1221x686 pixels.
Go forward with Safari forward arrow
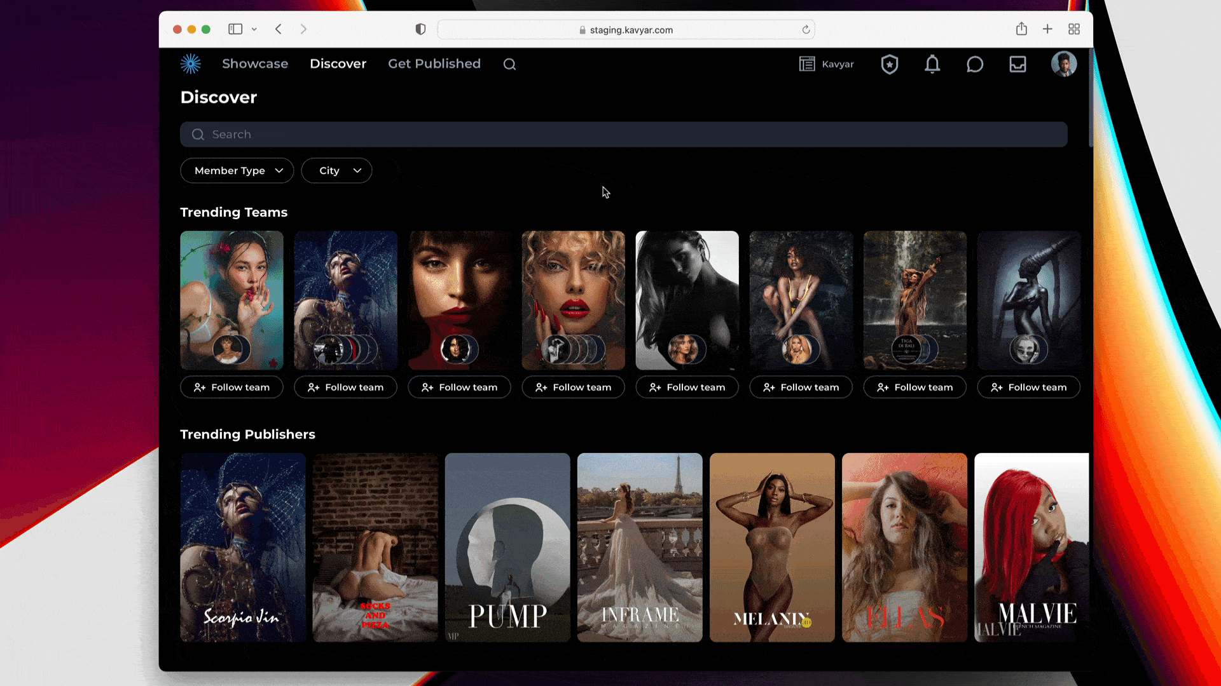(x=303, y=29)
